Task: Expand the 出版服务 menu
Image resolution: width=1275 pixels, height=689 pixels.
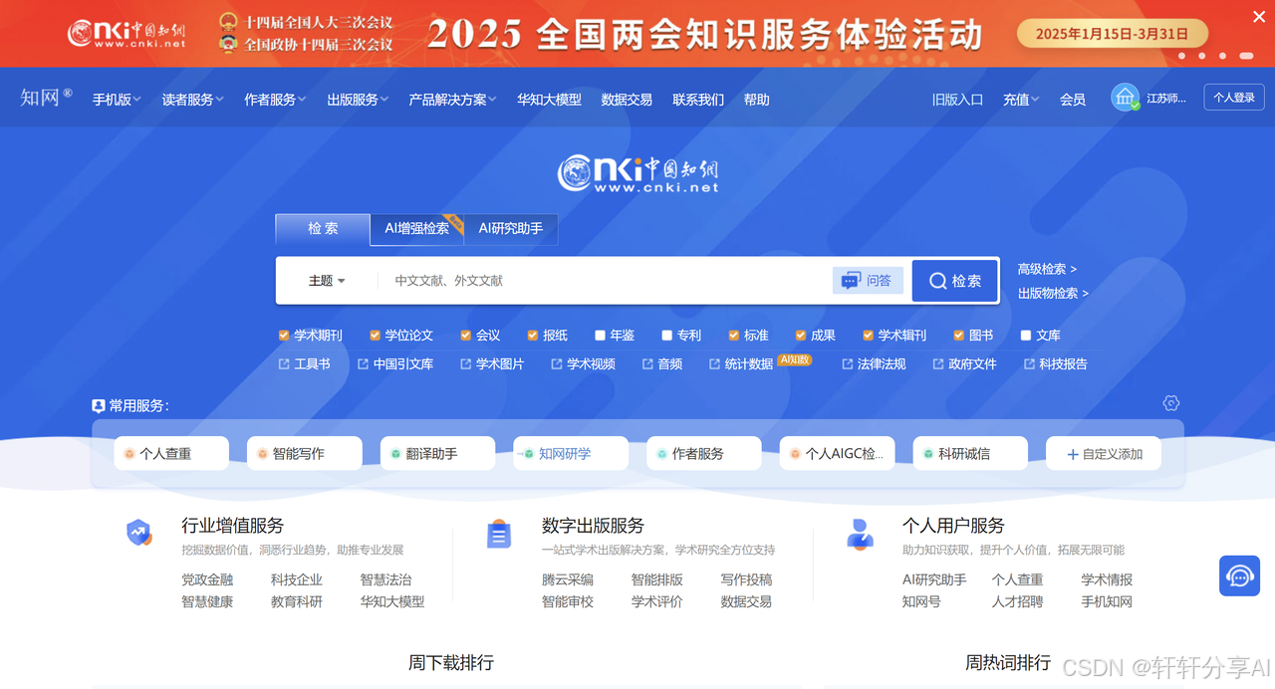Action: [x=358, y=100]
